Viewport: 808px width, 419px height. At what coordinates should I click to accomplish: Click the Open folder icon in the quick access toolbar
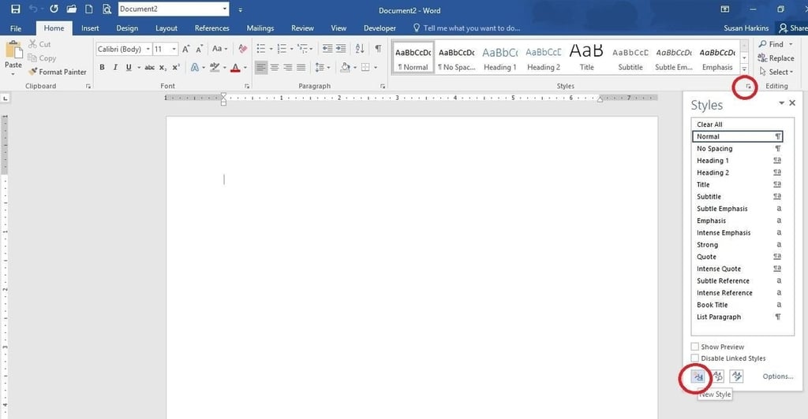tap(72, 9)
